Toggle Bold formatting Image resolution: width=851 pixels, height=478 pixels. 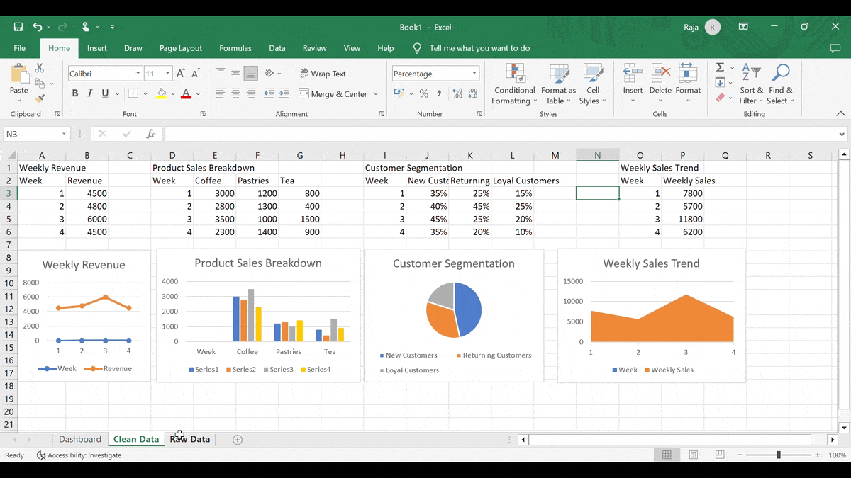point(74,93)
